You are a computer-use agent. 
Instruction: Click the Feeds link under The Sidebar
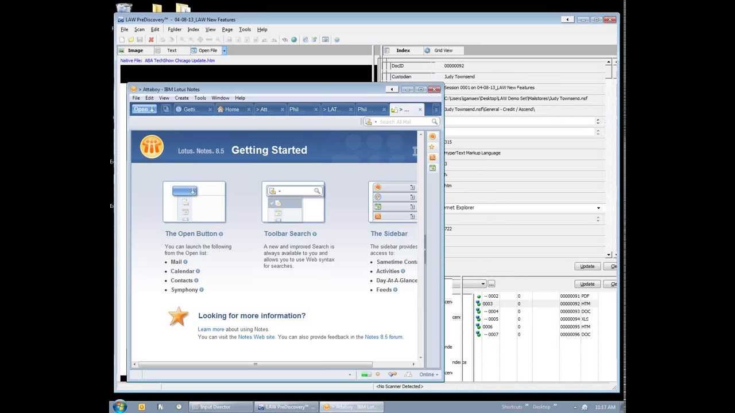click(x=384, y=290)
